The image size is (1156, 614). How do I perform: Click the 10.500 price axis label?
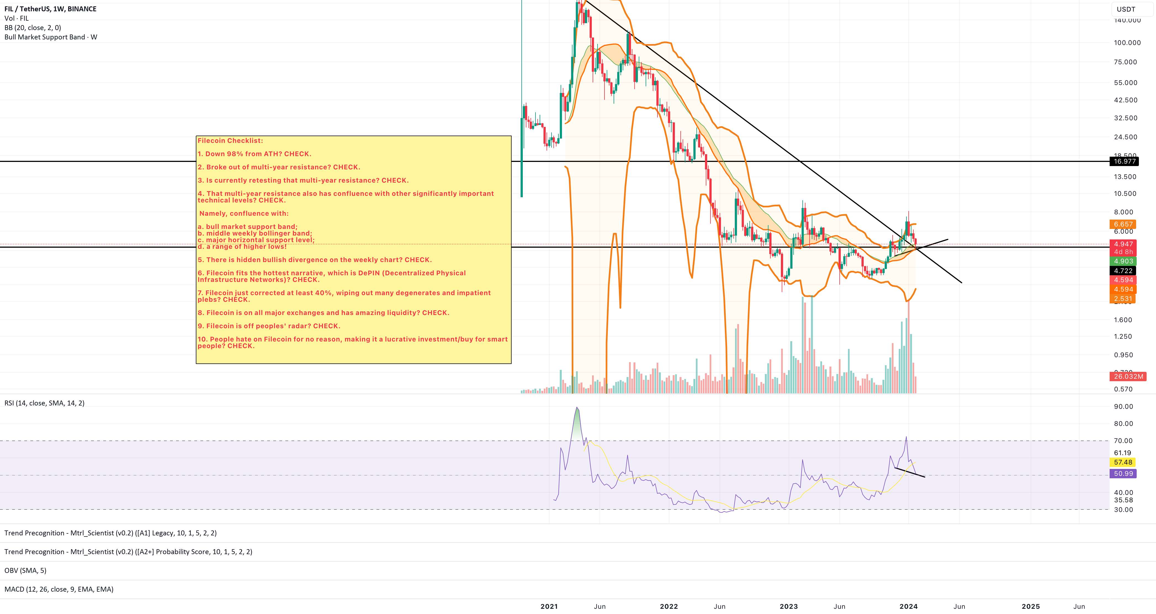point(1125,194)
